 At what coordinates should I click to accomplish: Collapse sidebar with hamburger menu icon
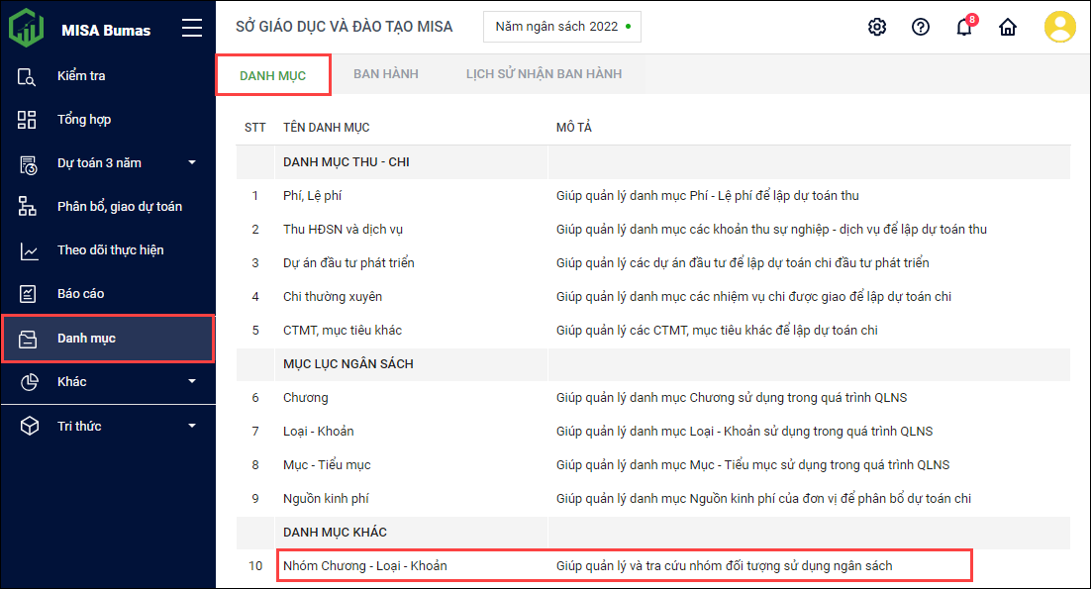tap(192, 29)
